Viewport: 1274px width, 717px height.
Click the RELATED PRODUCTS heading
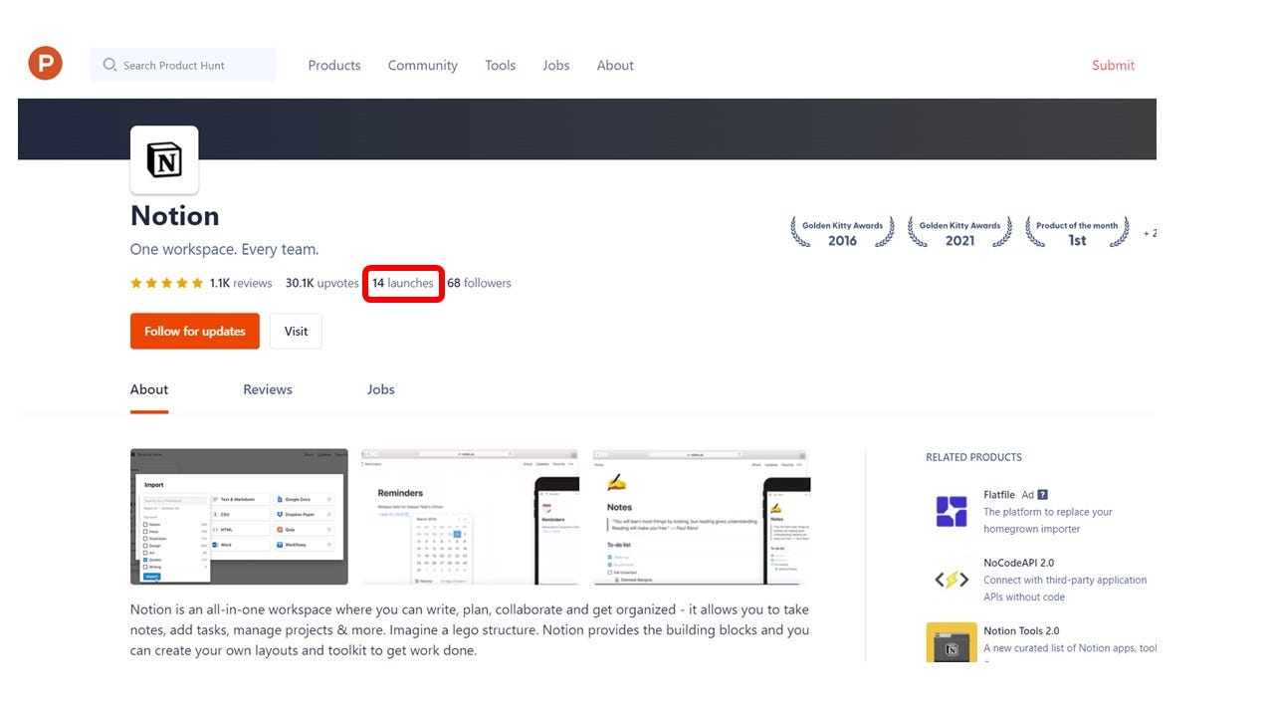tap(973, 457)
